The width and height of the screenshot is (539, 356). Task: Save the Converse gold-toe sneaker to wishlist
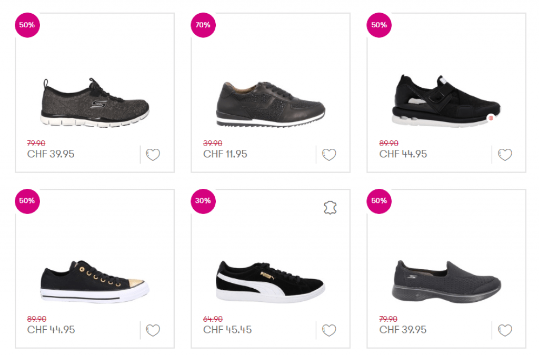point(153,330)
